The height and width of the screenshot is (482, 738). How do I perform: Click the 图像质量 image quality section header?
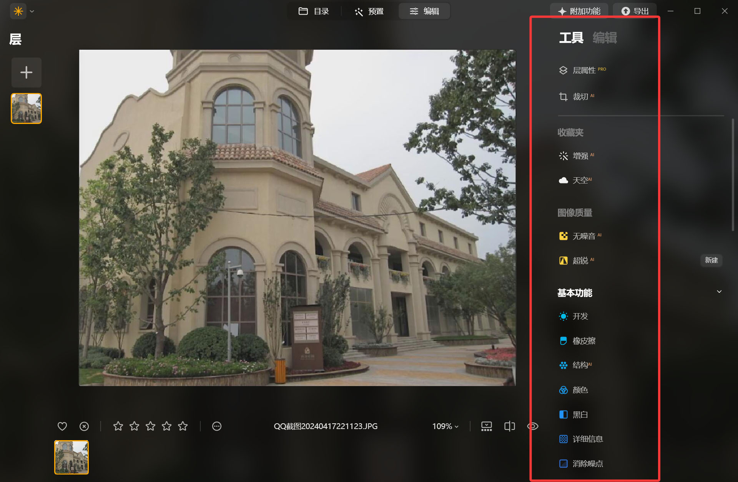575,213
